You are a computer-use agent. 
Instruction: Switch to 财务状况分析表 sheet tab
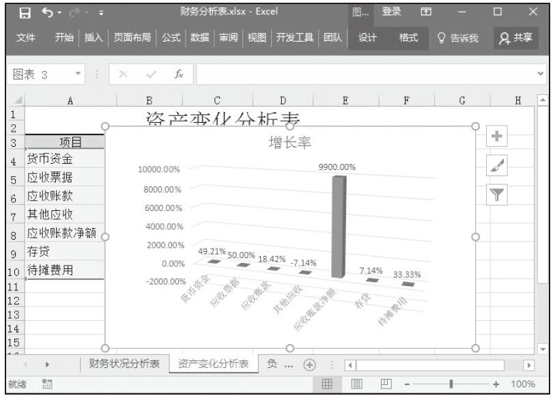point(124,364)
